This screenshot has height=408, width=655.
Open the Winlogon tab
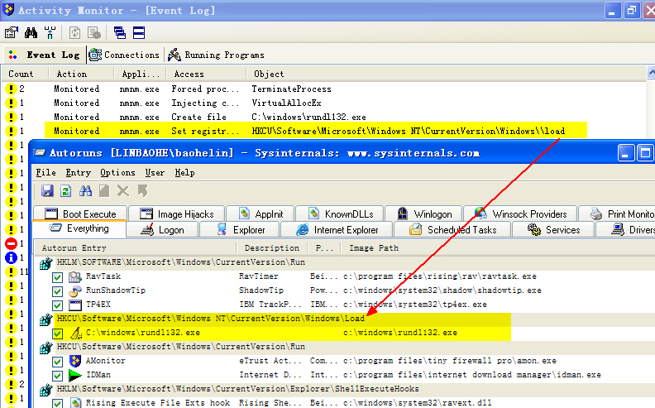coord(423,214)
